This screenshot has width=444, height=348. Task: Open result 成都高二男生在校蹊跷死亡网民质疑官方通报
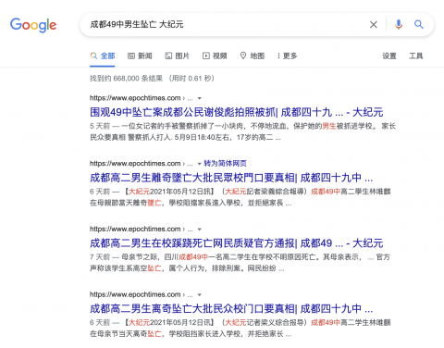[237, 243]
